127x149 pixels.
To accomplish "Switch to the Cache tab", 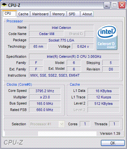I will 23,14.
